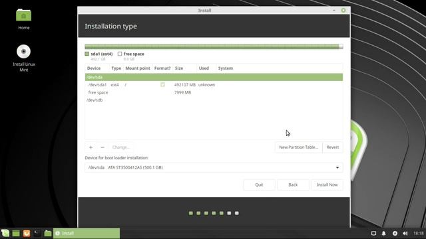The width and height of the screenshot is (426, 239).
Task: Revert the partition changes
Action: pyautogui.click(x=333, y=147)
